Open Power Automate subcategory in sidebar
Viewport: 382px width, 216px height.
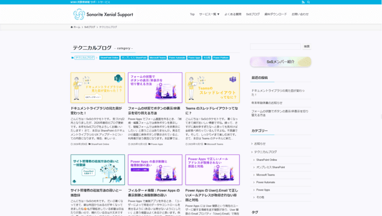click(x=266, y=182)
